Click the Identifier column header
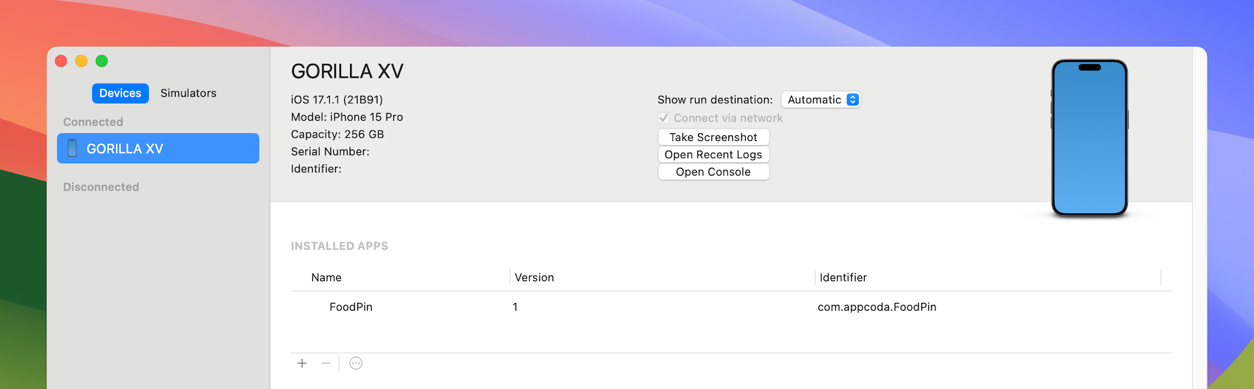The image size is (1254, 389). 843,277
